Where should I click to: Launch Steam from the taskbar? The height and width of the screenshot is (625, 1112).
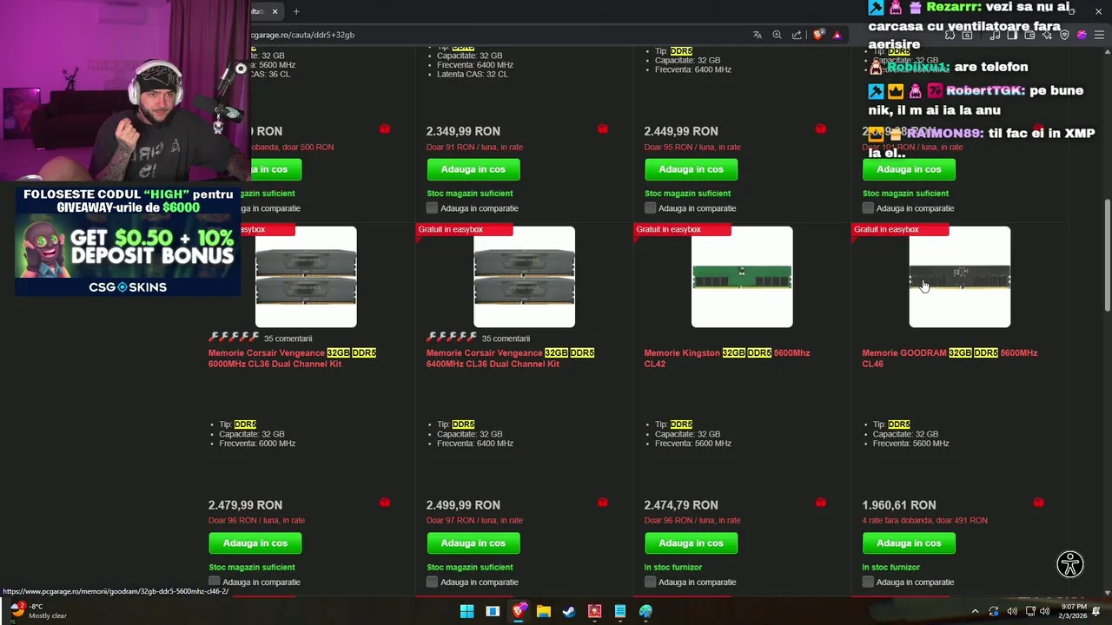(x=569, y=611)
